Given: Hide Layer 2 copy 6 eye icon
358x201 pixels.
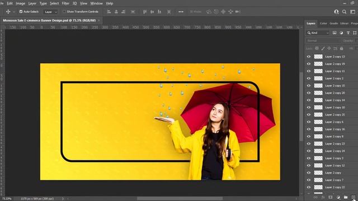Looking at the screenshot, I should pos(309,122).
